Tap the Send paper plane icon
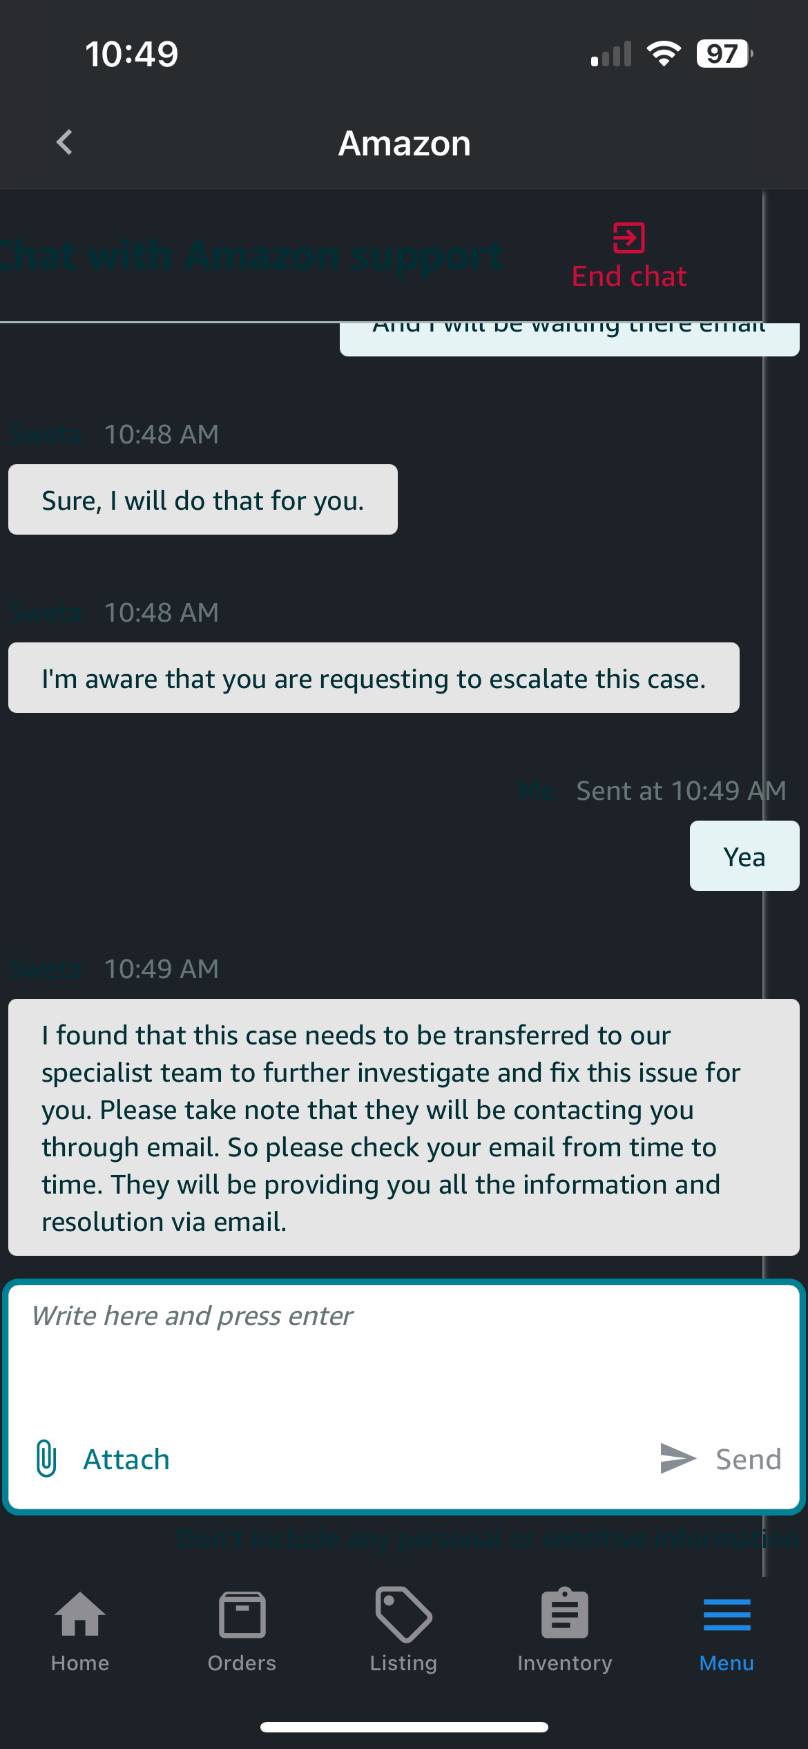 [x=677, y=1458]
